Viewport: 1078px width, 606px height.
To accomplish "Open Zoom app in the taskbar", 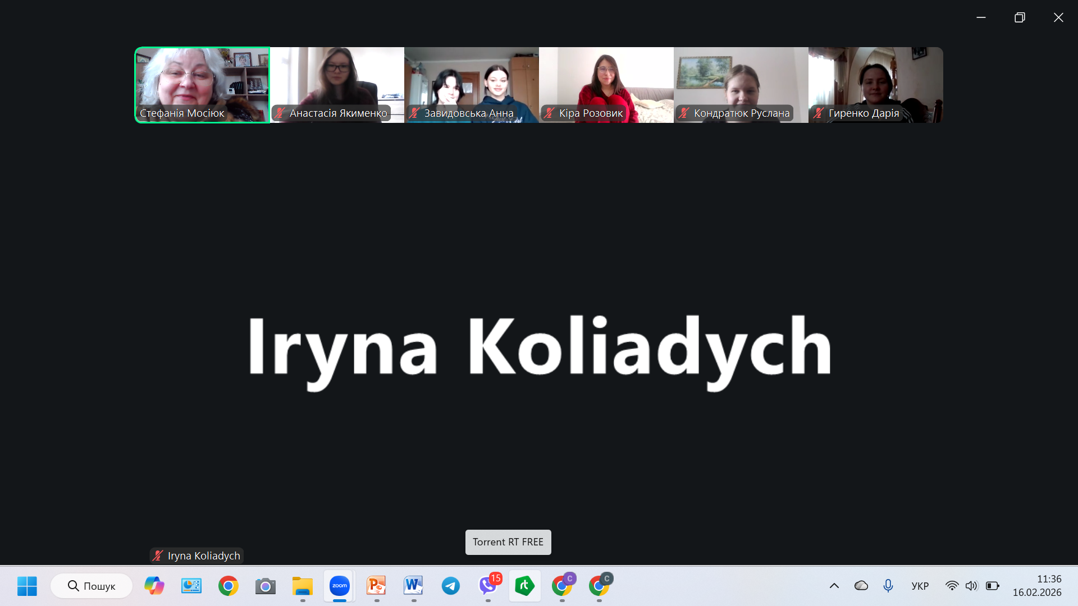I will pyautogui.click(x=339, y=586).
